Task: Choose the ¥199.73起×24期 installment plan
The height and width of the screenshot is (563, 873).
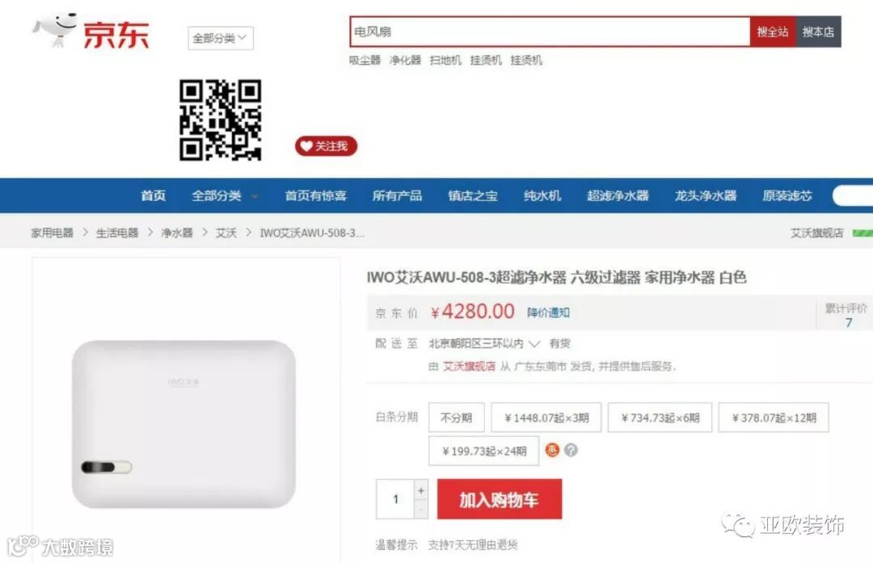Action: 484,451
